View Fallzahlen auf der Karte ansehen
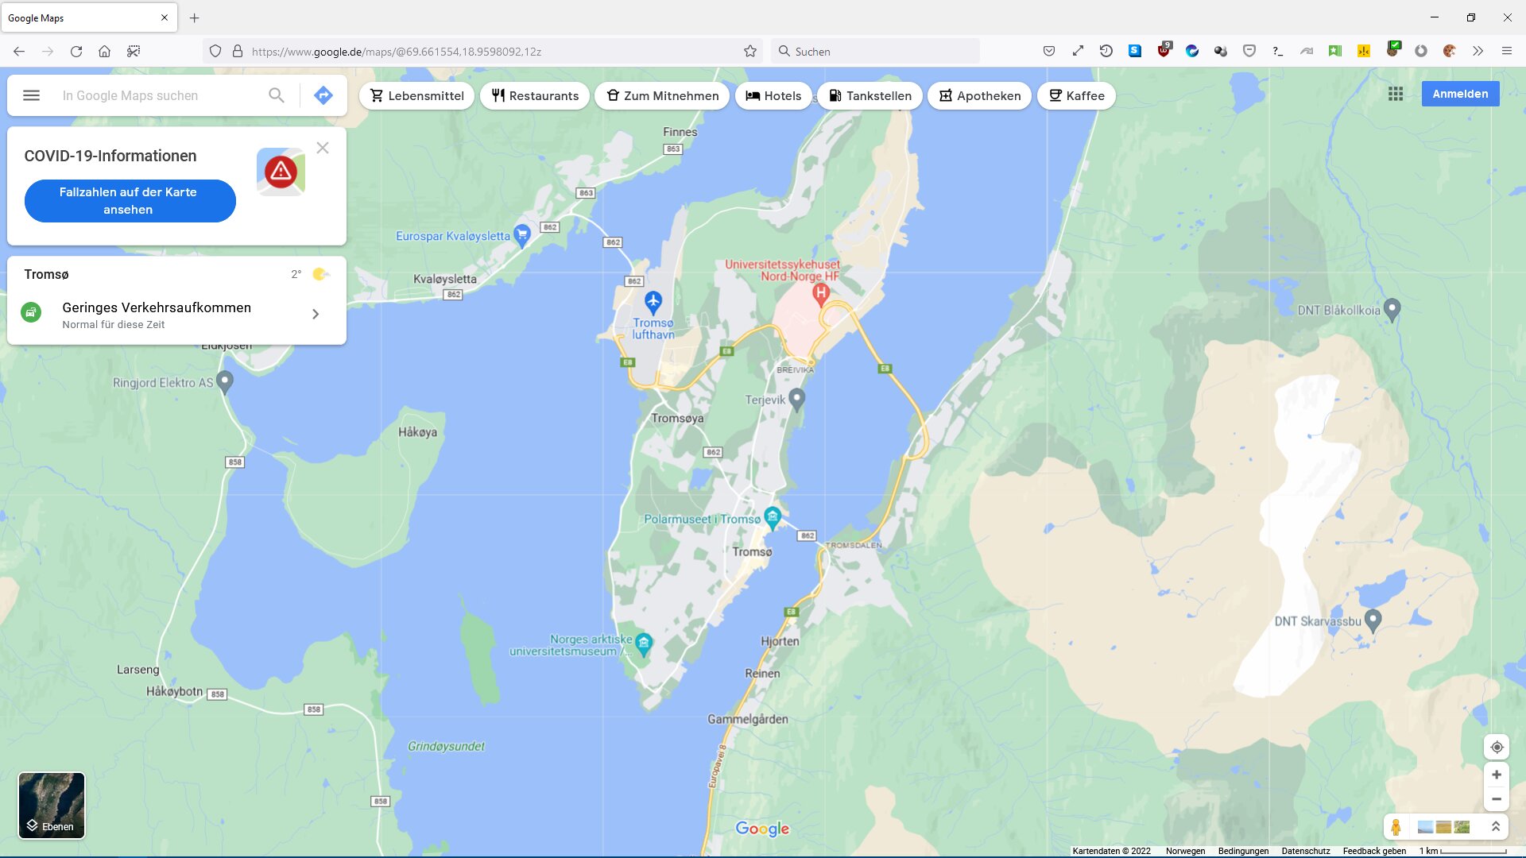Image resolution: width=1526 pixels, height=858 pixels. 130,201
